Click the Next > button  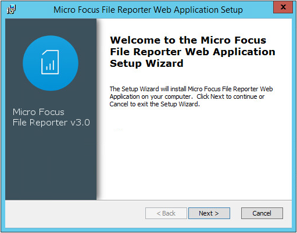(x=209, y=213)
